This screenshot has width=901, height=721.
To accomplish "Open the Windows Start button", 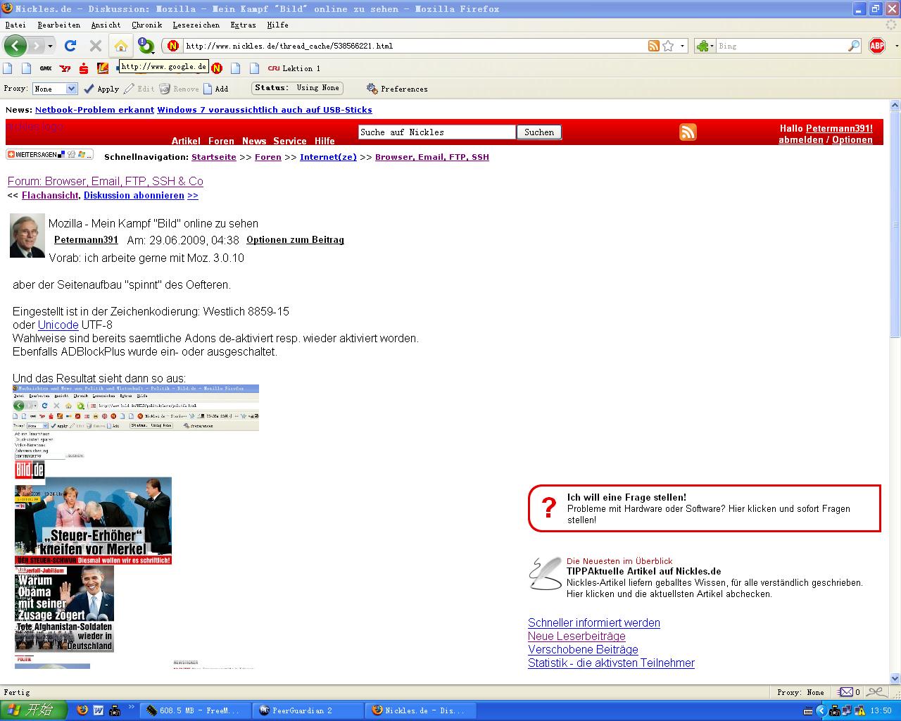I will [34, 710].
